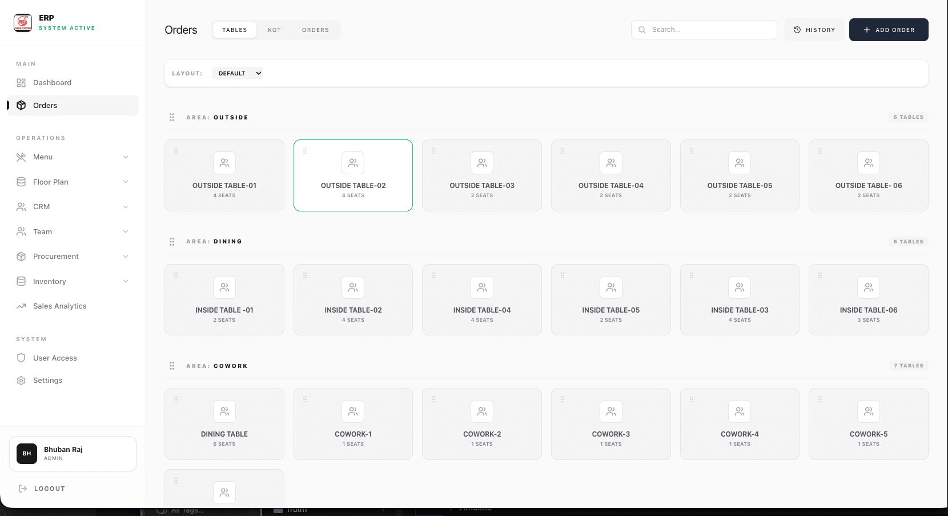Select OUTSIDE TABLE-01 card
948x516 pixels.
[x=224, y=175]
